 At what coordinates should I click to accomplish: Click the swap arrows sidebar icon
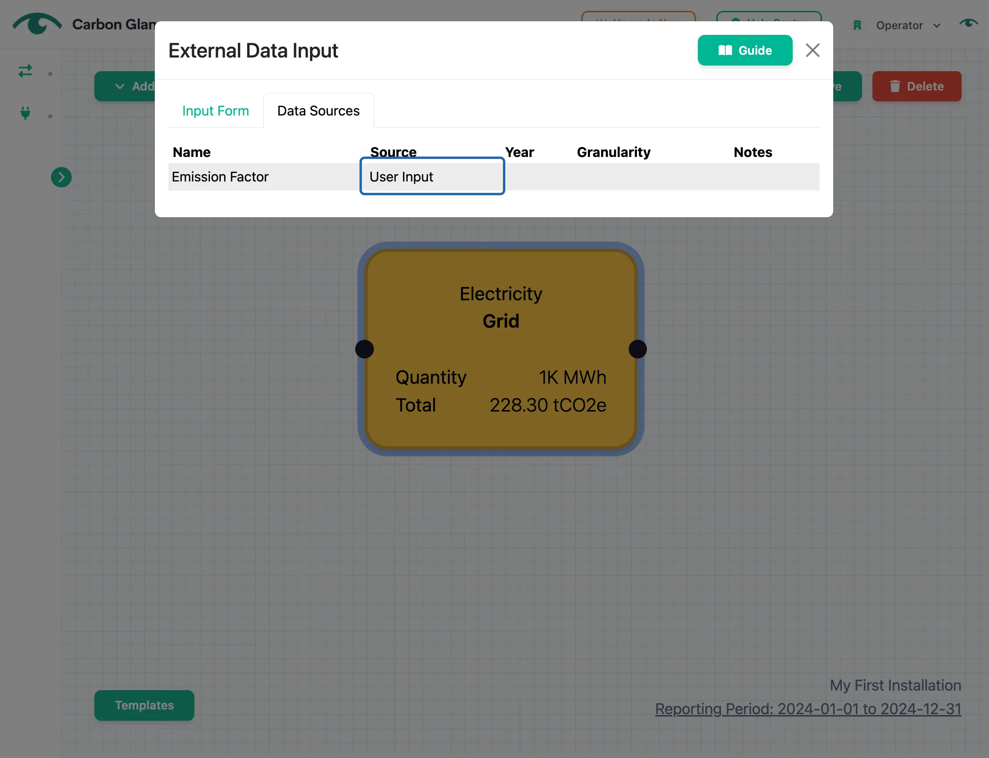25,71
